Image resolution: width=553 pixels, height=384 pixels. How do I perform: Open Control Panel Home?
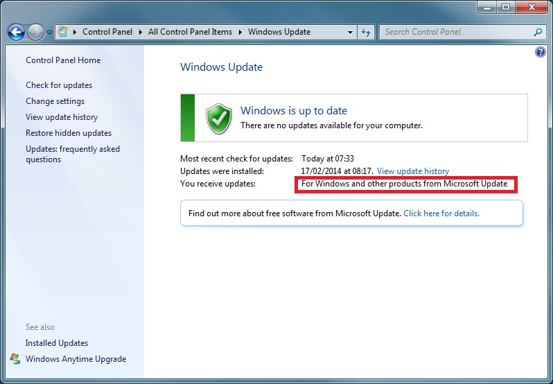point(63,60)
